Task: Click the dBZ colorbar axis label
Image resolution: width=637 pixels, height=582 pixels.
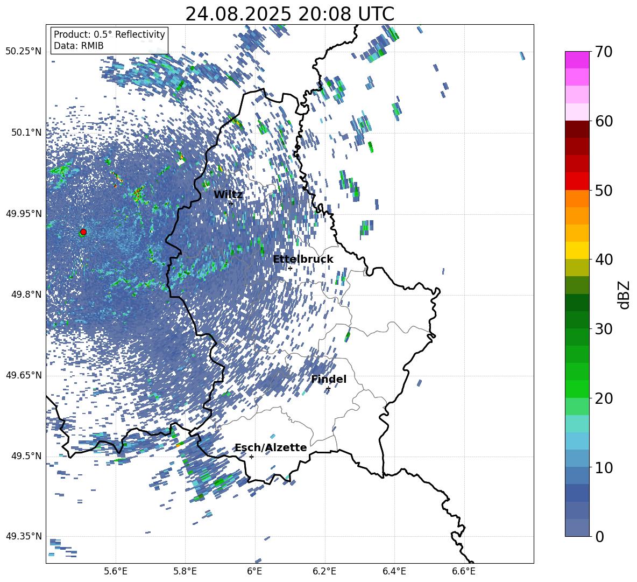Action: [624, 294]
